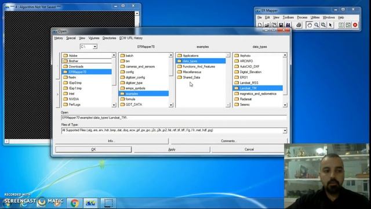Image resolution: width=371 pixels, height=209 pixels.
Task: Open the Edit menu in ER Mapper
Action: (267, 17)
